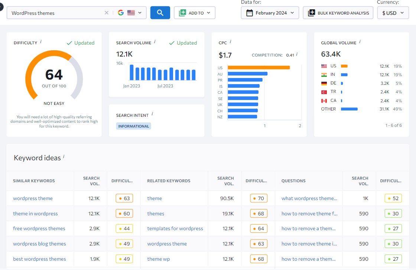Click the info icon beside Keyword ideas
The width and height of the screenshot is (416, 270).
pos(64,157)
